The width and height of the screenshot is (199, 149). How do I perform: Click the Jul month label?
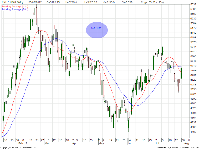[x=157, y=143]
